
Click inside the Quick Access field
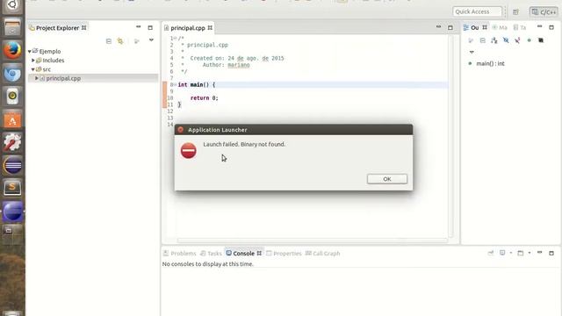(x=477, y=11)
